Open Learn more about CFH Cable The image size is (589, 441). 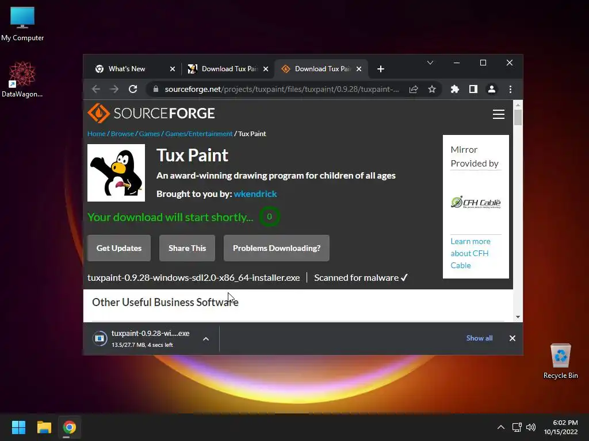tap(471, 253)
